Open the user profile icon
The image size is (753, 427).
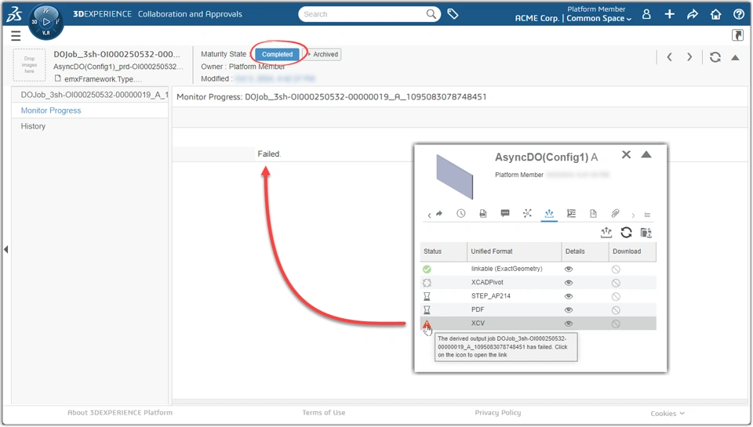coord(646,14)
